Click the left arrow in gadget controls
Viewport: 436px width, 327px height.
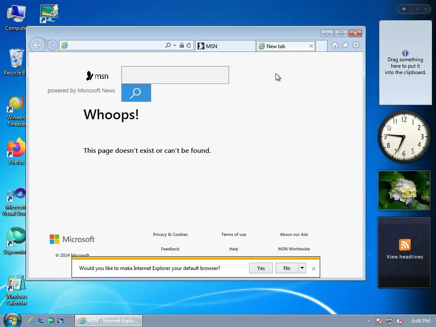coord(417,9)
